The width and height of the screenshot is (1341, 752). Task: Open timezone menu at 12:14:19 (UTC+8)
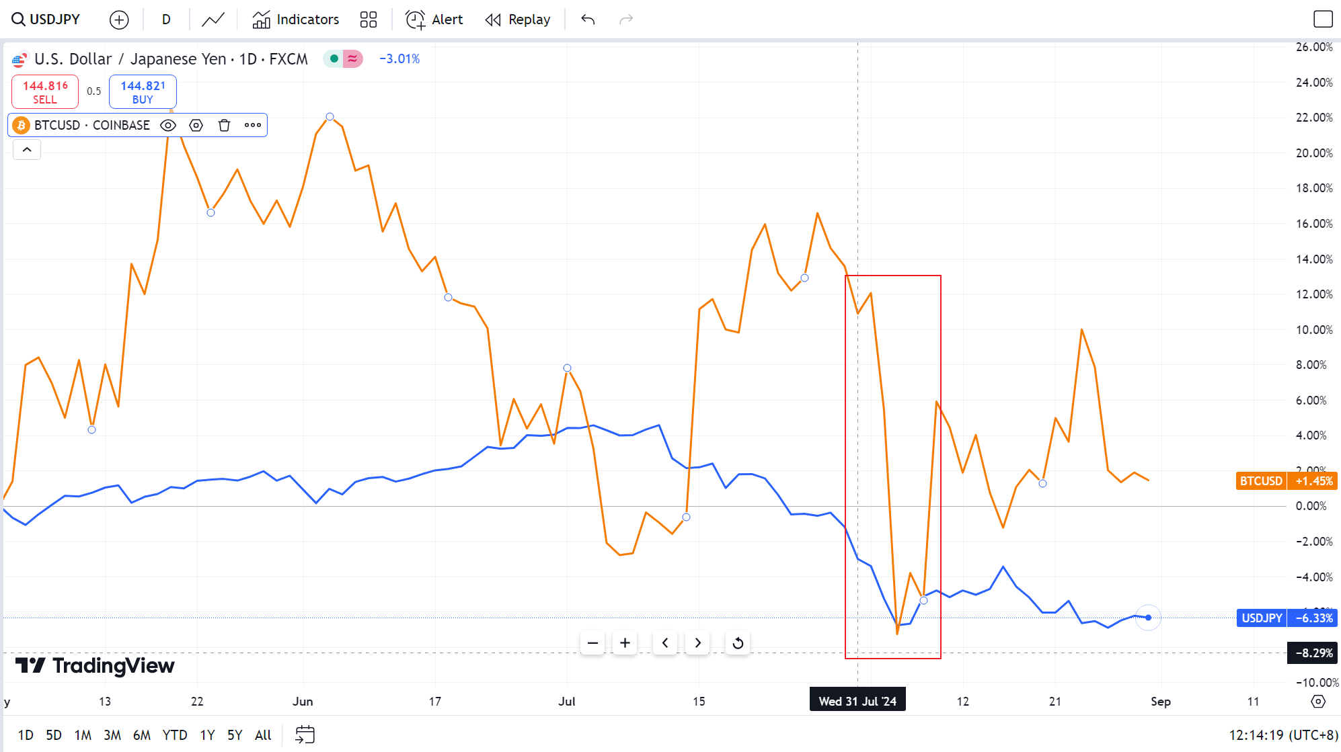point(1283,735)
